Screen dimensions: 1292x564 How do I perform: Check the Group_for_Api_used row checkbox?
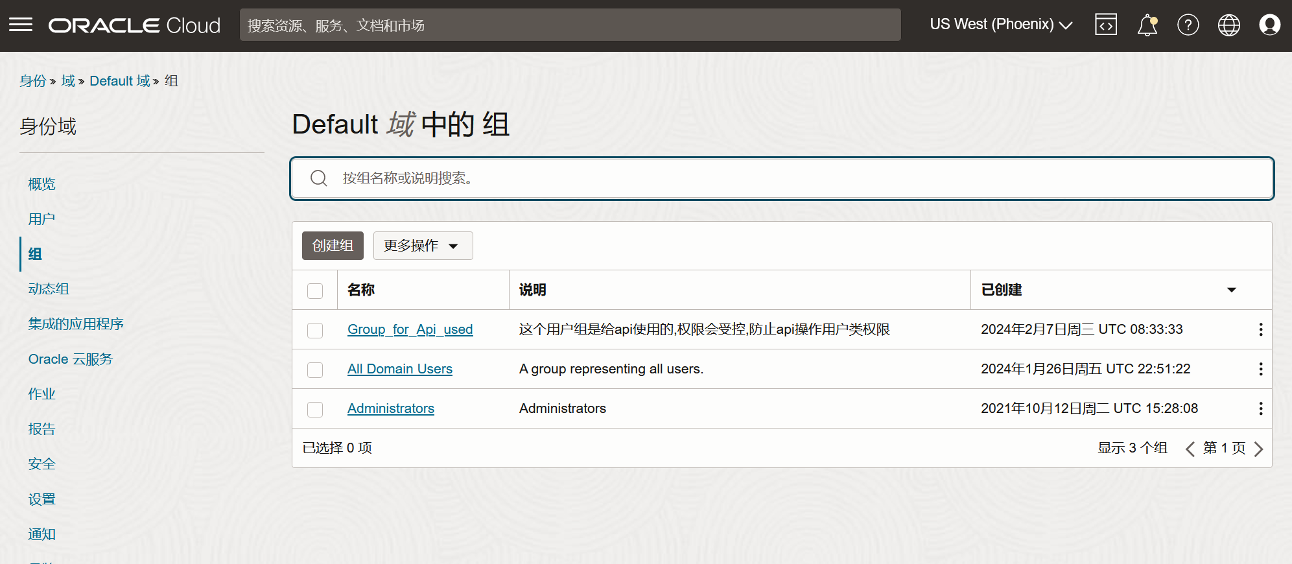point(315,330)
